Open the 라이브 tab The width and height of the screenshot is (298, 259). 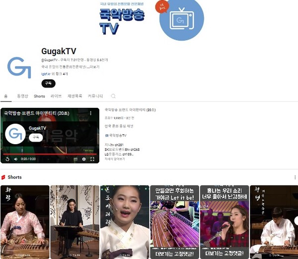click(x=56, y=96)
